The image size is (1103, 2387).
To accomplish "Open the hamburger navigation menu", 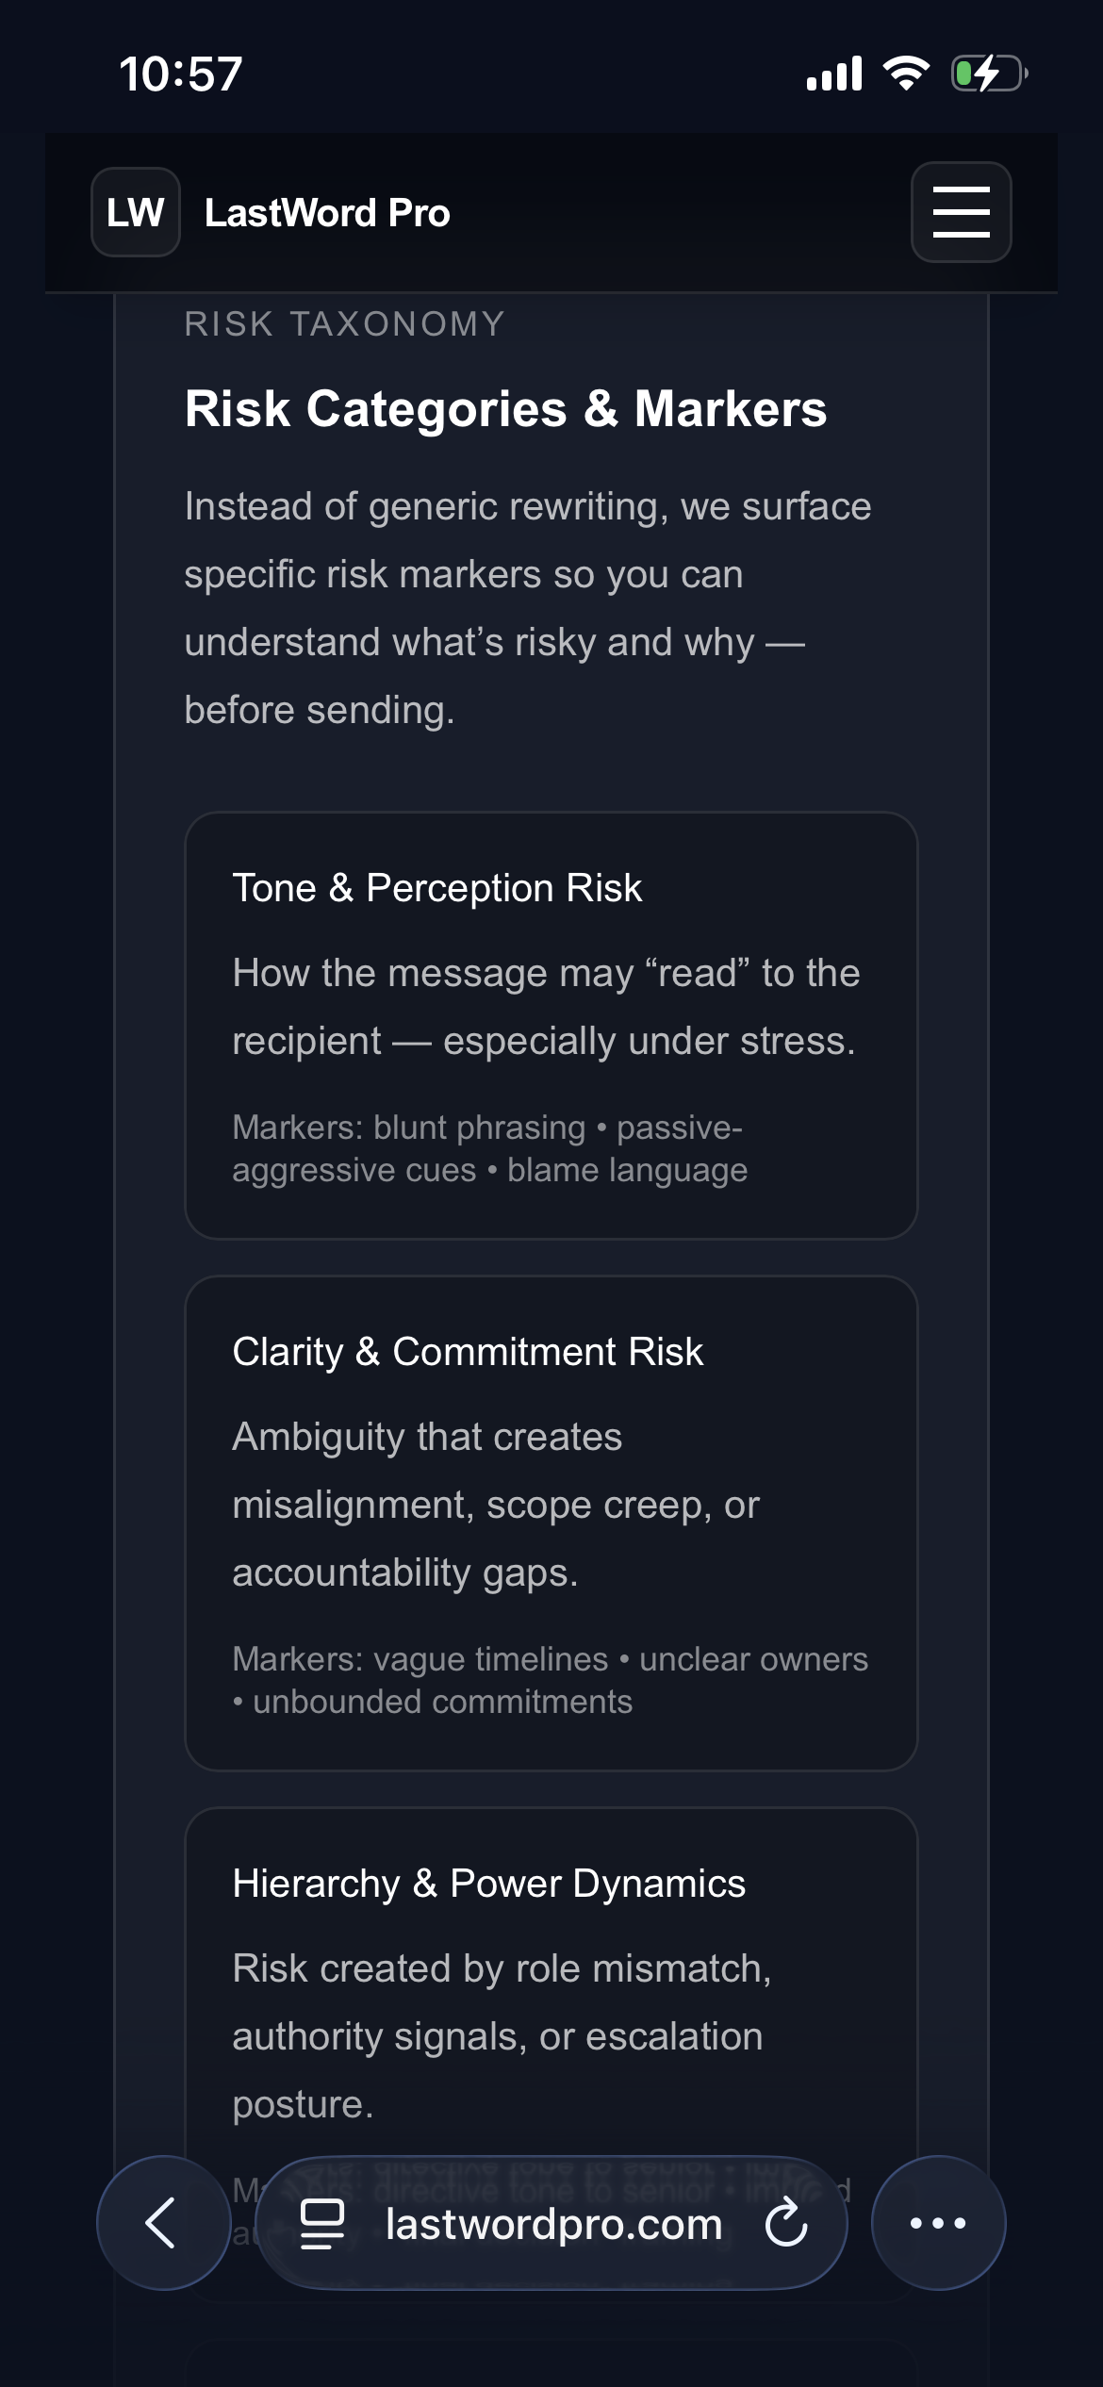I will click(960, 211).
